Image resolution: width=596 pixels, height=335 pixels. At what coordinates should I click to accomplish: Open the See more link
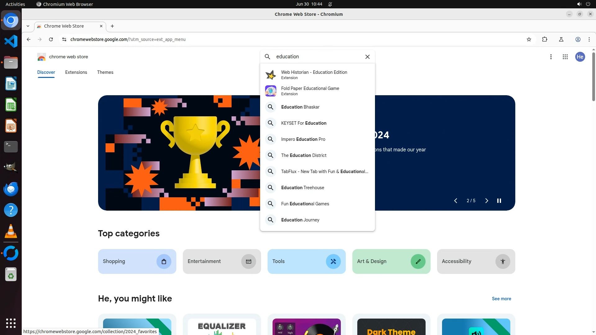(501, 299)
